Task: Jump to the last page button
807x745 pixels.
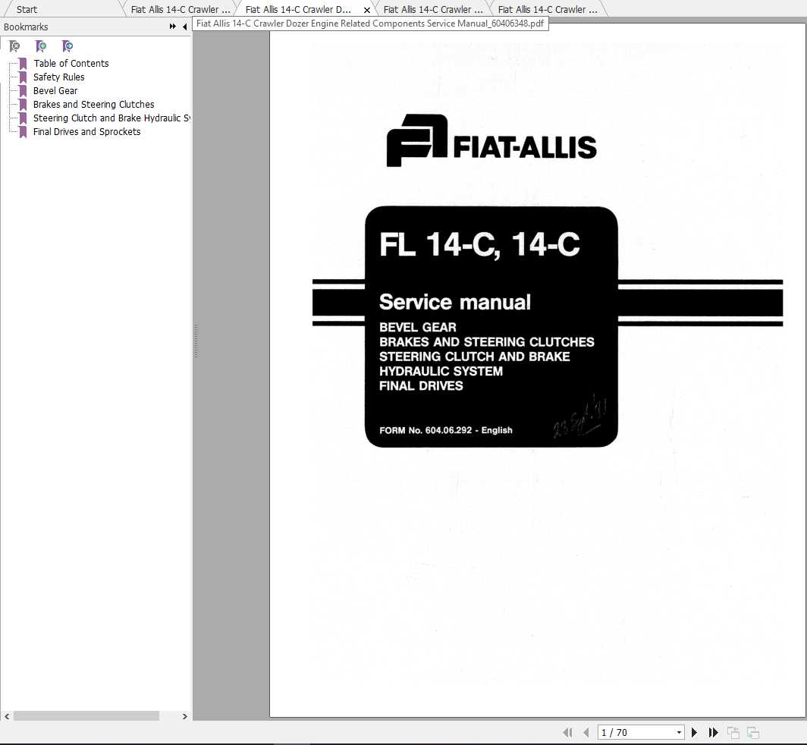Action: tap(713, 732)
